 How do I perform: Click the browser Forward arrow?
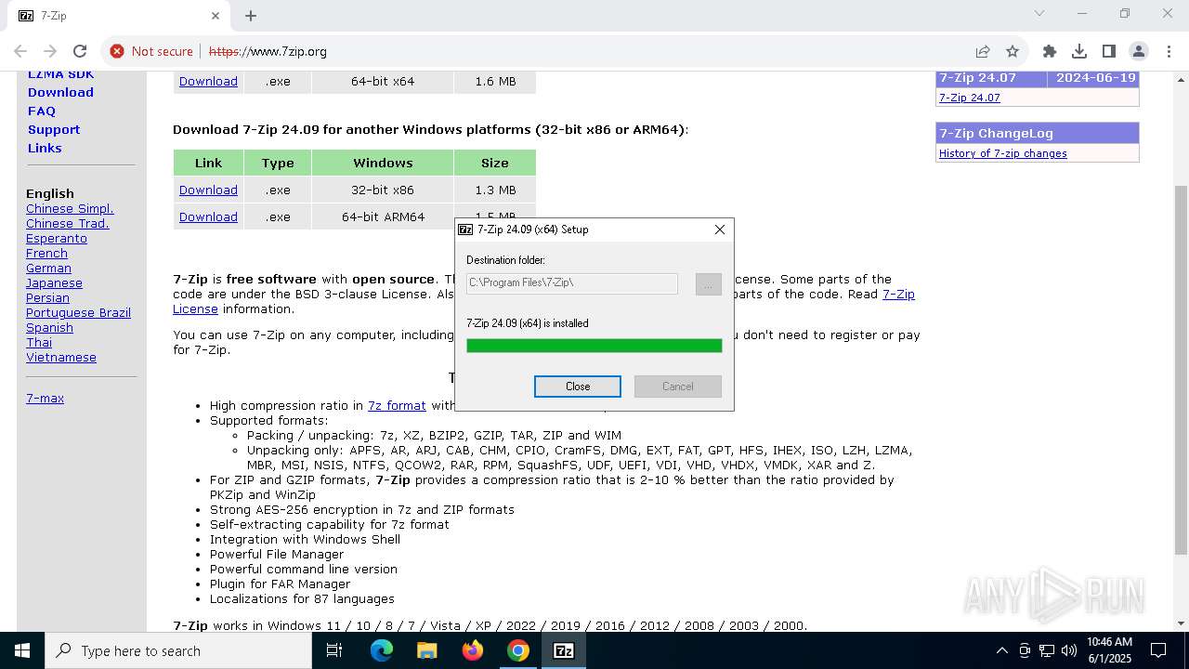(50, 51)
